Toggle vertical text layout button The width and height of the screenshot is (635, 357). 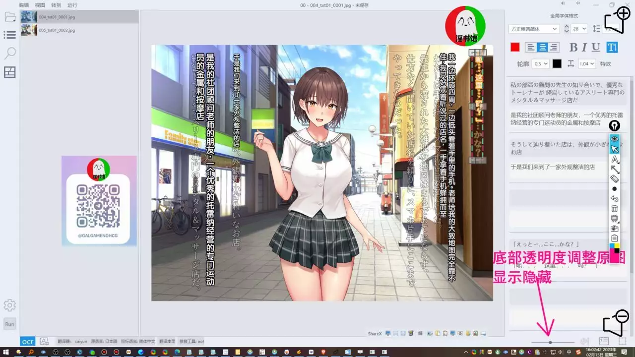[612, 48]
